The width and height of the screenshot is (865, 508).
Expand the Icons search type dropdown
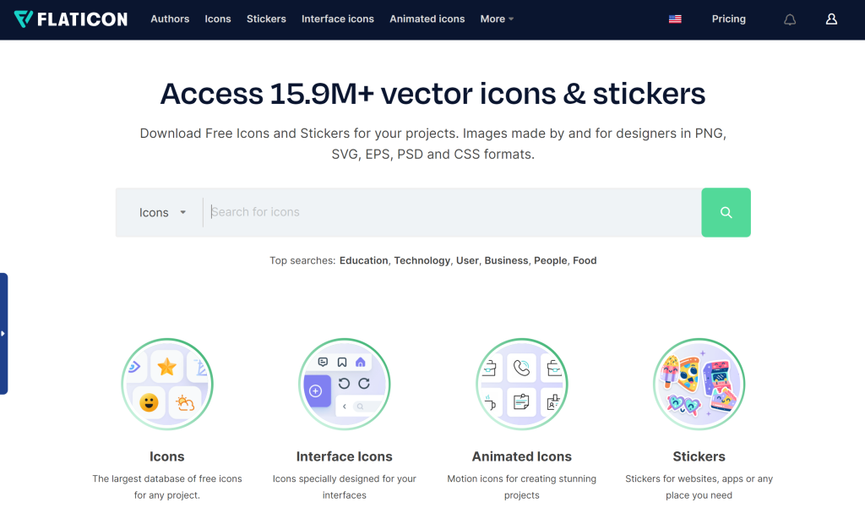(x=162, y=213)
